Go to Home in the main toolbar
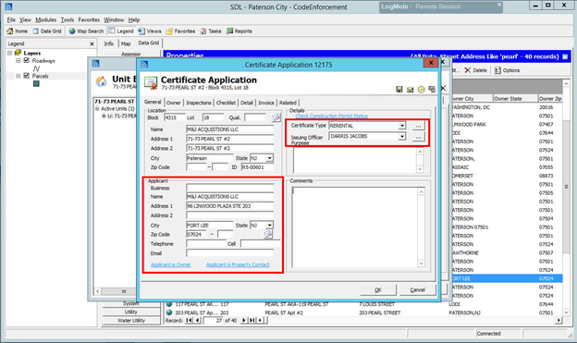Viewport: 577px width, 343px height. click(17, 31)
